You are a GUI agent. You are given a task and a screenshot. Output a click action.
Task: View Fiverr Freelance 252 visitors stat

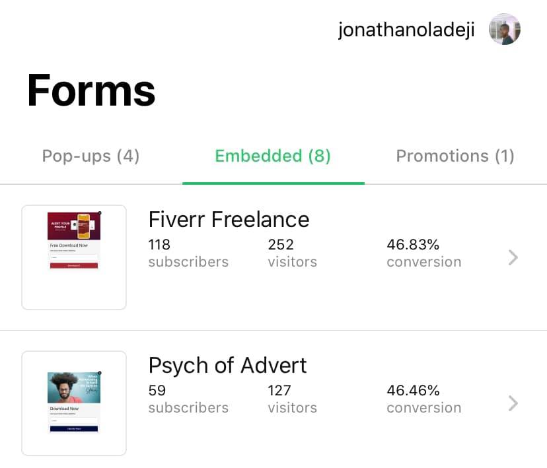(x=292, y=253)
